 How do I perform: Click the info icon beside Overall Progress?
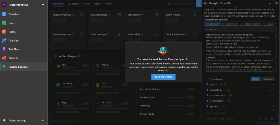pyautogui.click(x=73, y=15)
